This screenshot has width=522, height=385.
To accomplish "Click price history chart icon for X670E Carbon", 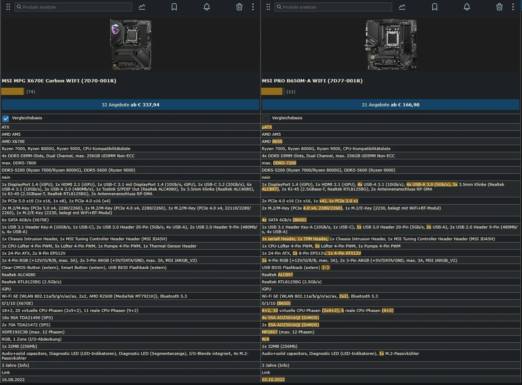I will [x=142, y=7].
